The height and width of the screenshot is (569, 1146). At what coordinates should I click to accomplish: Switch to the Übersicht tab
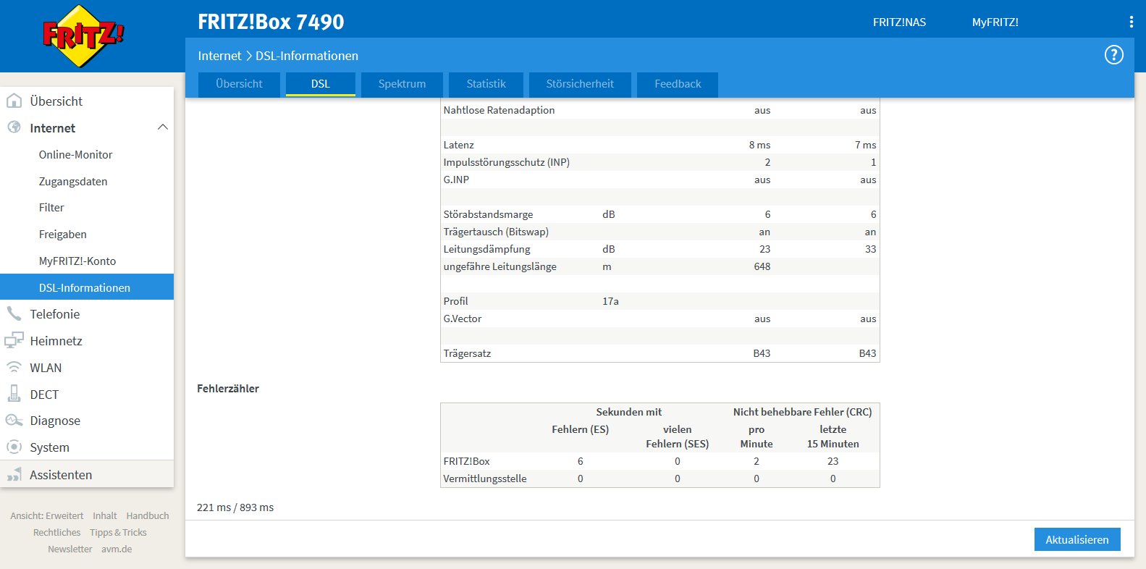coord(239,84)
